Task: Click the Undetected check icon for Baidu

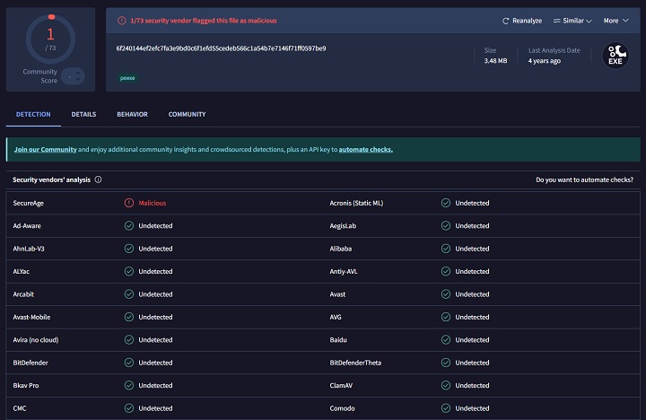Action: [446, 340]
